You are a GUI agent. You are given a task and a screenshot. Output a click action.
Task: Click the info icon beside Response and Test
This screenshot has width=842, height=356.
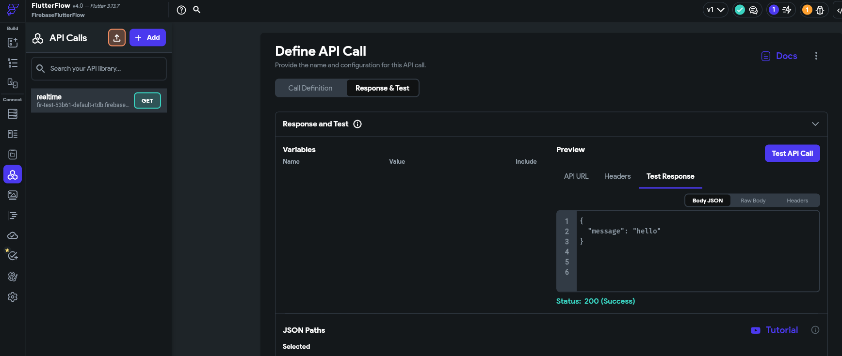click(x=357, y=124)
